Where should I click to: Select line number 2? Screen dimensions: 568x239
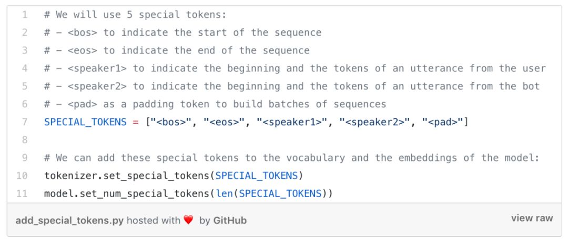(24, 32)
